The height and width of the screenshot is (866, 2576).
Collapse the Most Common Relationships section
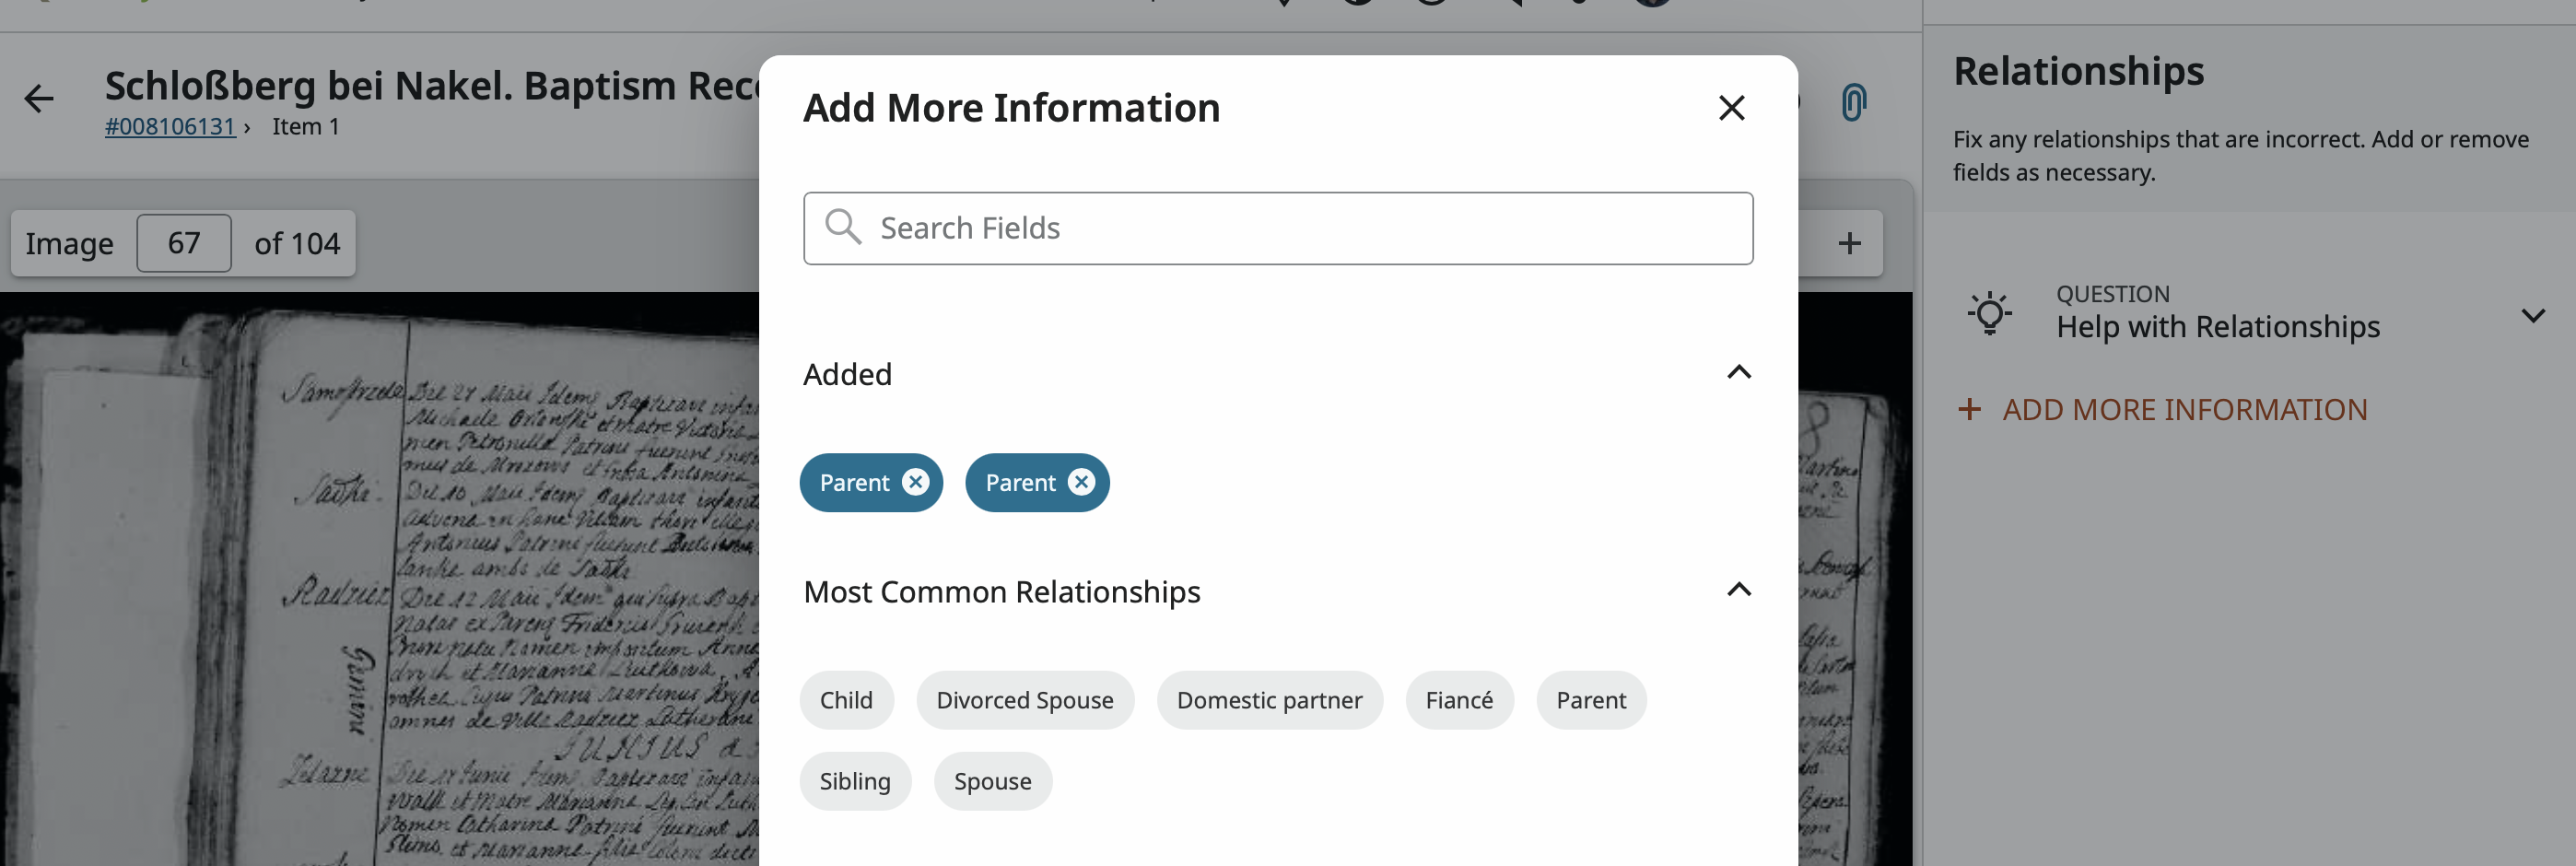[1739, 590]
